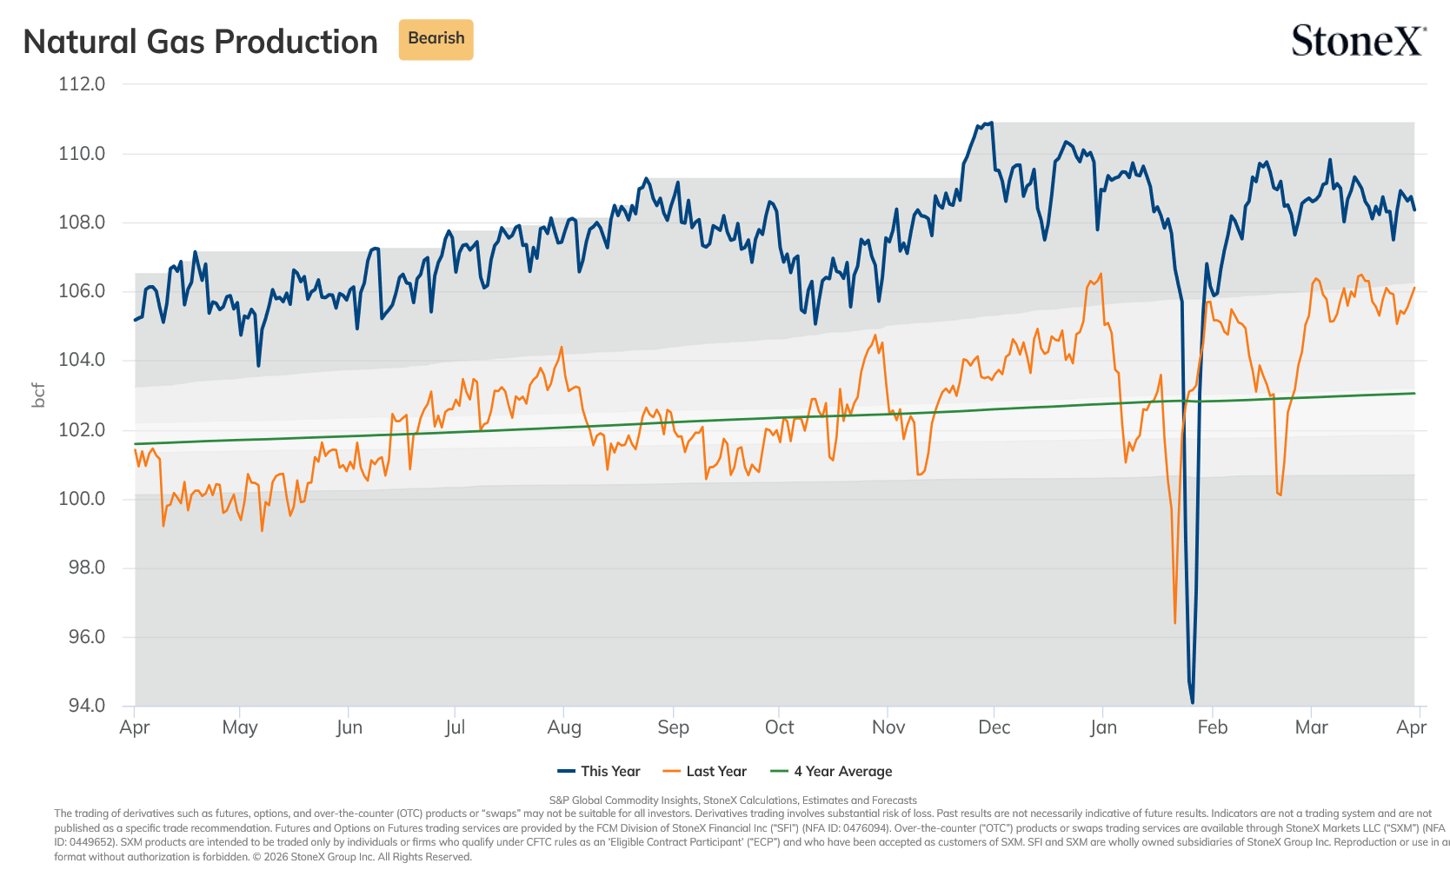Click the Dec label on the x-axis

[x=994, y=727]
